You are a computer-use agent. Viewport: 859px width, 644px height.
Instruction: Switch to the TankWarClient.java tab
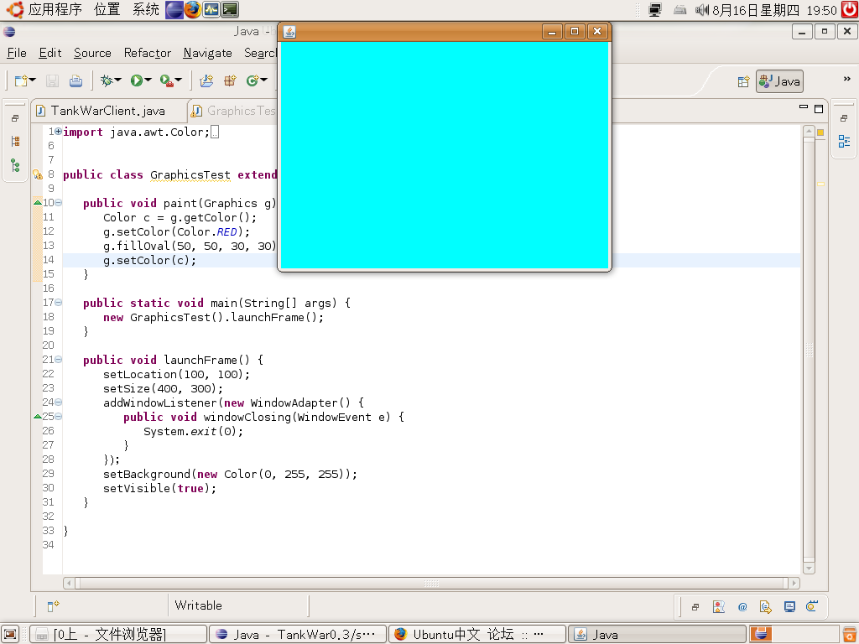108,112
